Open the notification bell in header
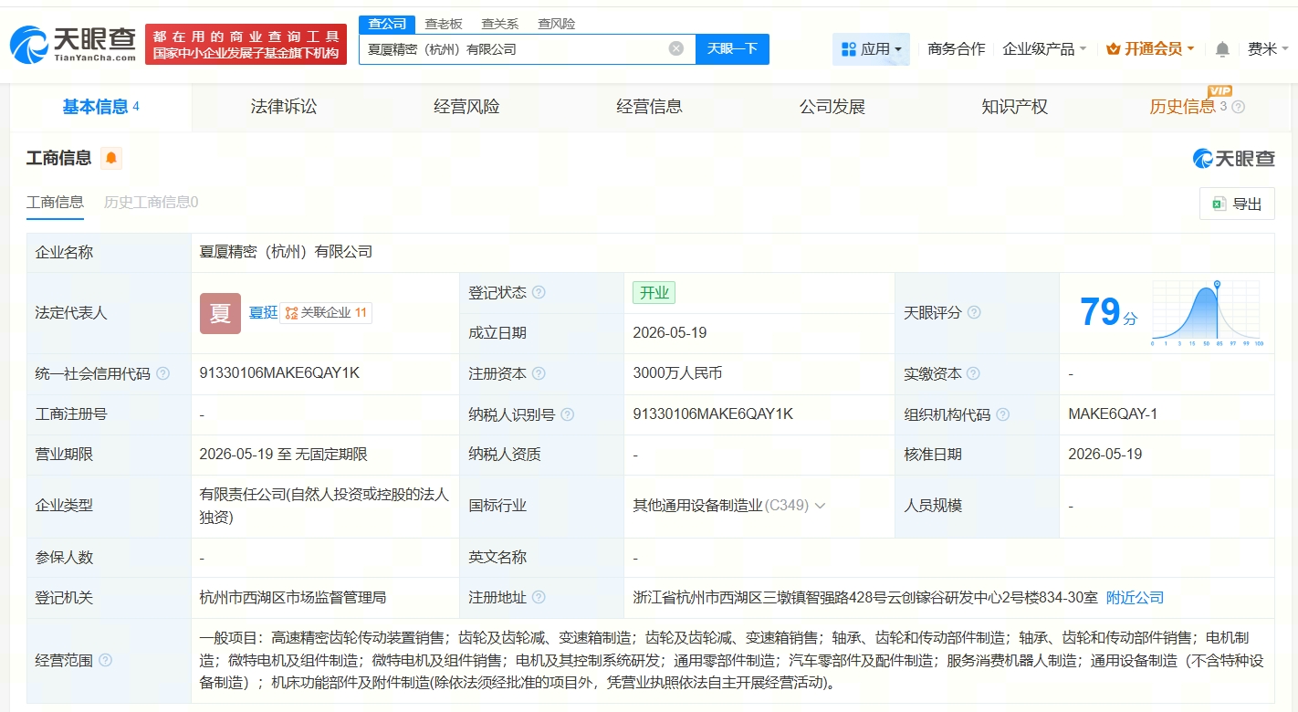 (1222, 49)
